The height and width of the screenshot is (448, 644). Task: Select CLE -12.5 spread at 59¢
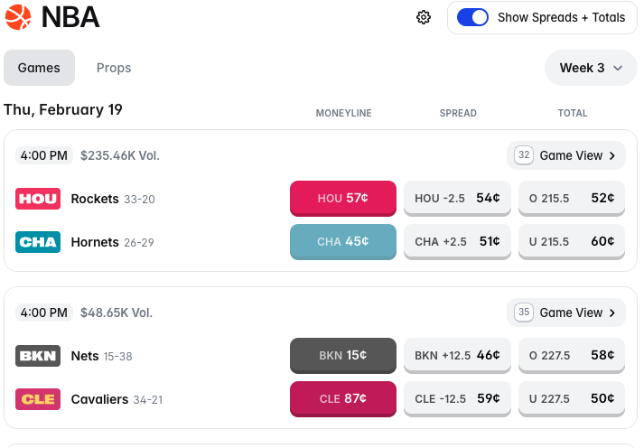click(x=457, y=399)
